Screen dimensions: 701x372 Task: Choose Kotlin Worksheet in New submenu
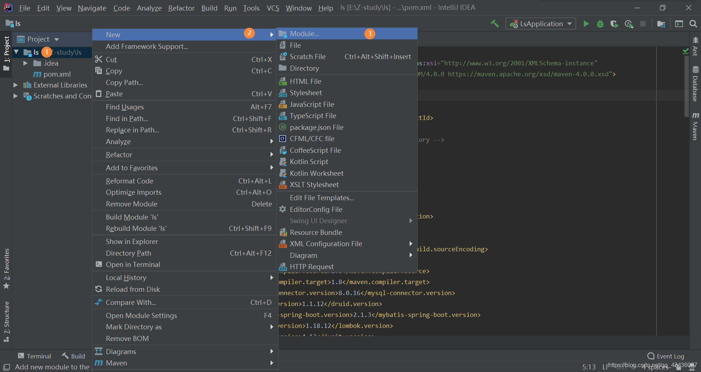click(347, 173)
